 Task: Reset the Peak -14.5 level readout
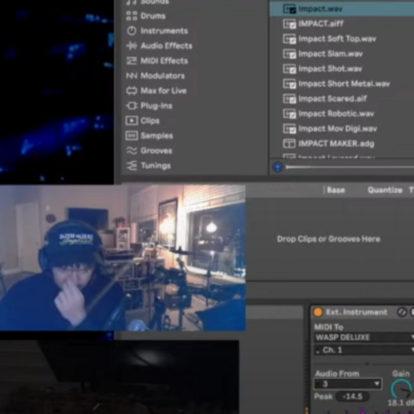click(353, 397)
